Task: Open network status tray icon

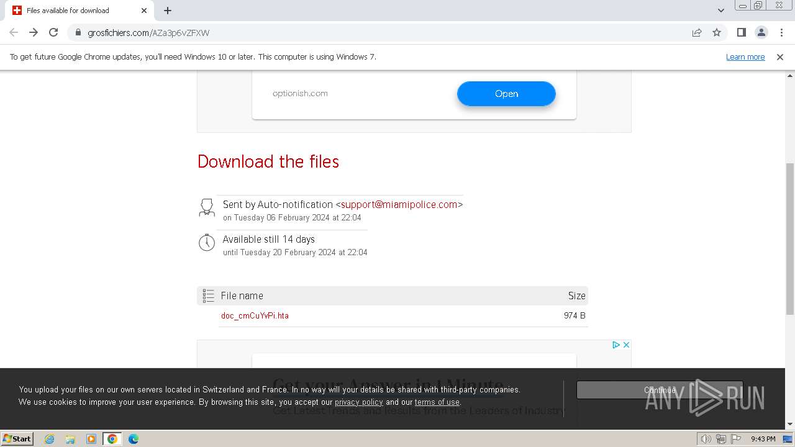Action: pos(721,439)
